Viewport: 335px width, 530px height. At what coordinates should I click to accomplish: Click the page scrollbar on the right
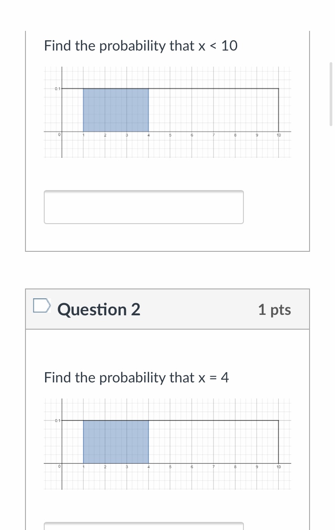click(331, 94)
